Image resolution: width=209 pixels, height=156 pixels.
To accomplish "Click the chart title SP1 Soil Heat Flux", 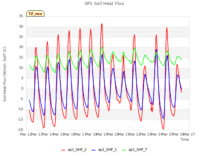I will pos(104,4).
